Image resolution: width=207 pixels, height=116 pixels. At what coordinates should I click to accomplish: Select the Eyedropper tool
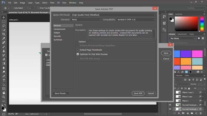click(4, 38)
